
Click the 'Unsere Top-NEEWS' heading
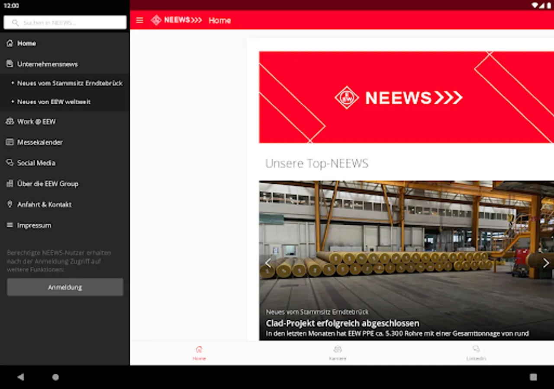(317, 163)
